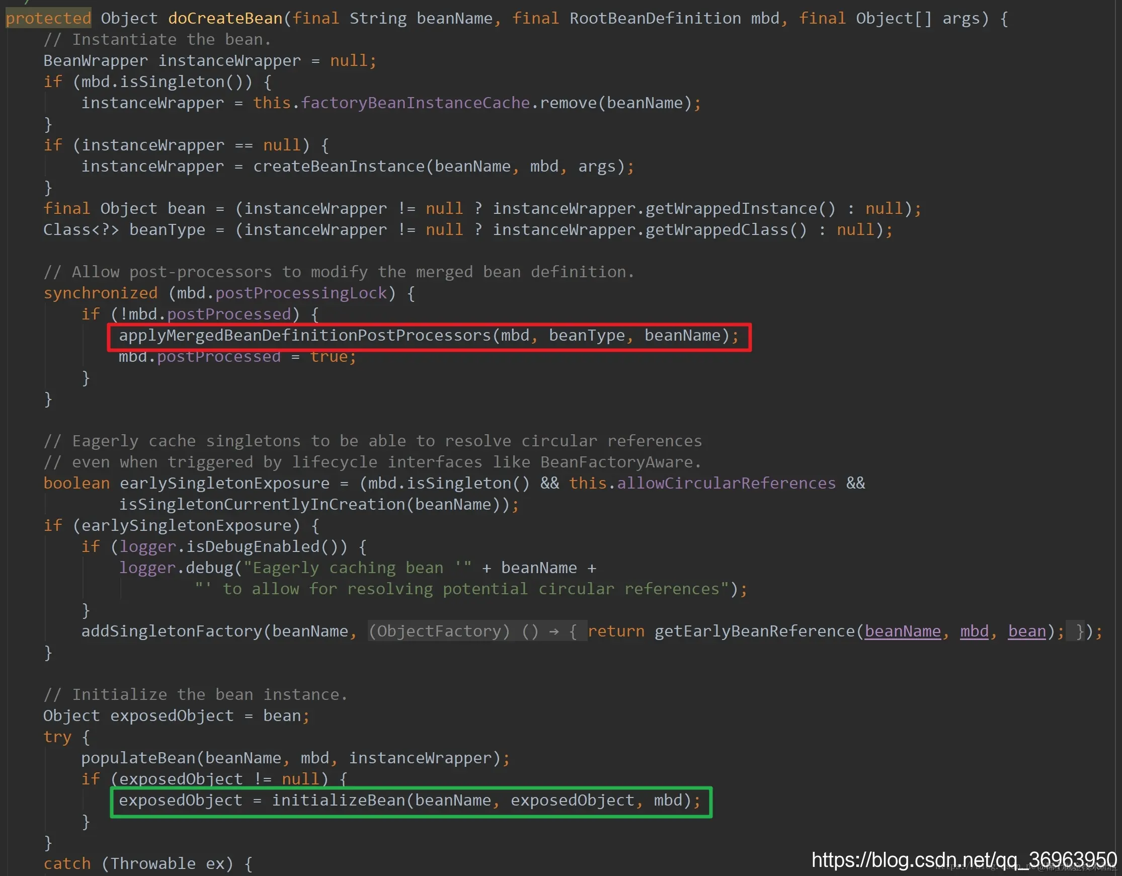Click the createBeanInstance method call
This screenshot has width=1122, height=876.
[x=339, y=167]
